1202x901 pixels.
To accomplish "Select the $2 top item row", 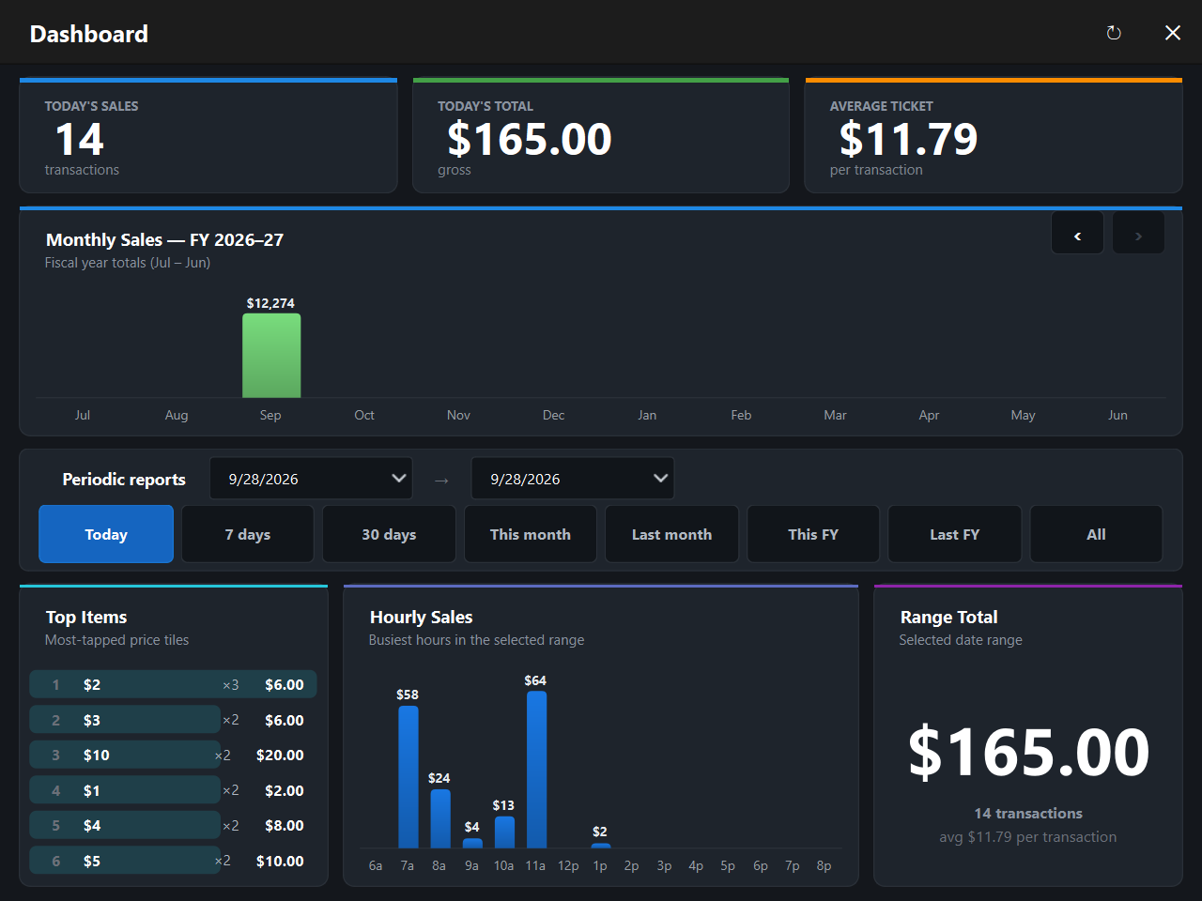I will (173, 684).
